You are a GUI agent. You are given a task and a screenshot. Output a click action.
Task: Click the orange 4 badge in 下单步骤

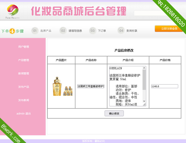[12, 31]
